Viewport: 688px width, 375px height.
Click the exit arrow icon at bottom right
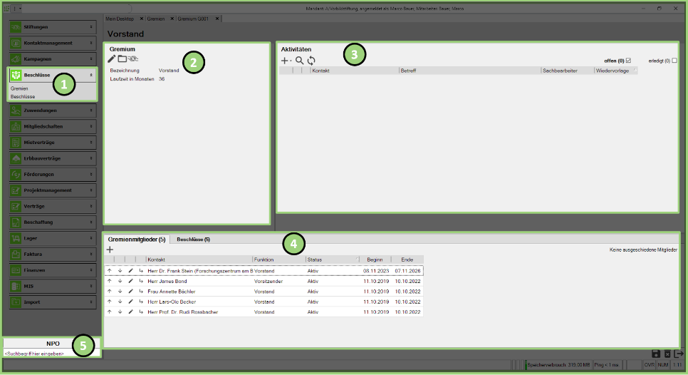tap(679, 354)
